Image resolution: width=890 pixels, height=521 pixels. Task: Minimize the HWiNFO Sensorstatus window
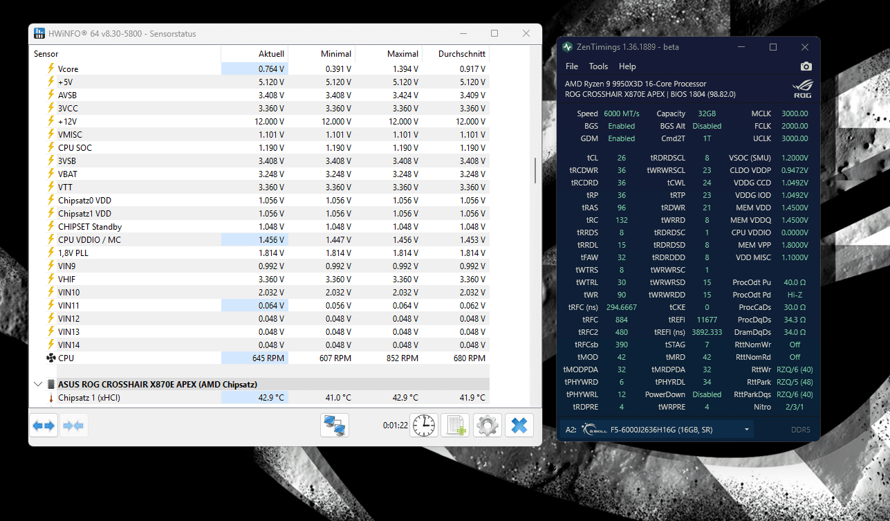463,33
